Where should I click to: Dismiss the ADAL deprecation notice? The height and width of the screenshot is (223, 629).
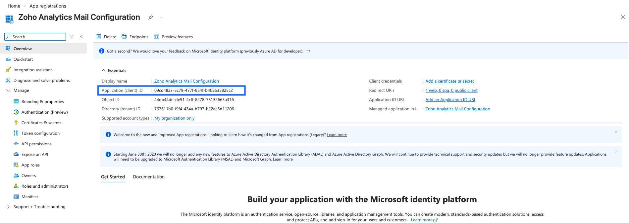tap(616, 152)
